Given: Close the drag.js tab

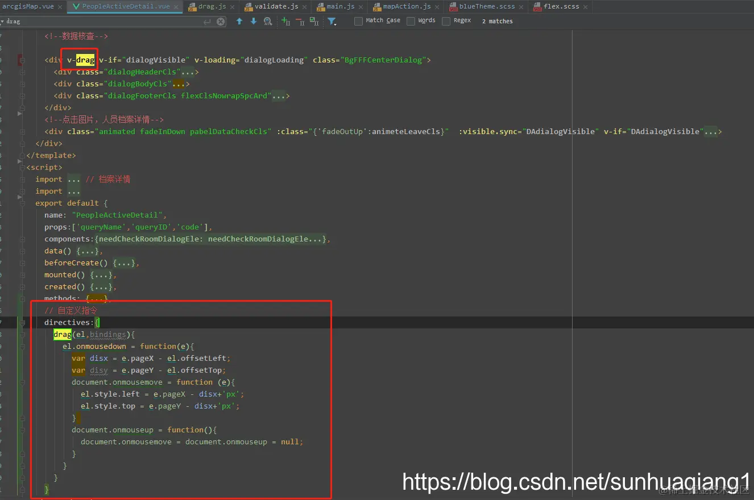Looking at the screenshot, I should 233,7.
